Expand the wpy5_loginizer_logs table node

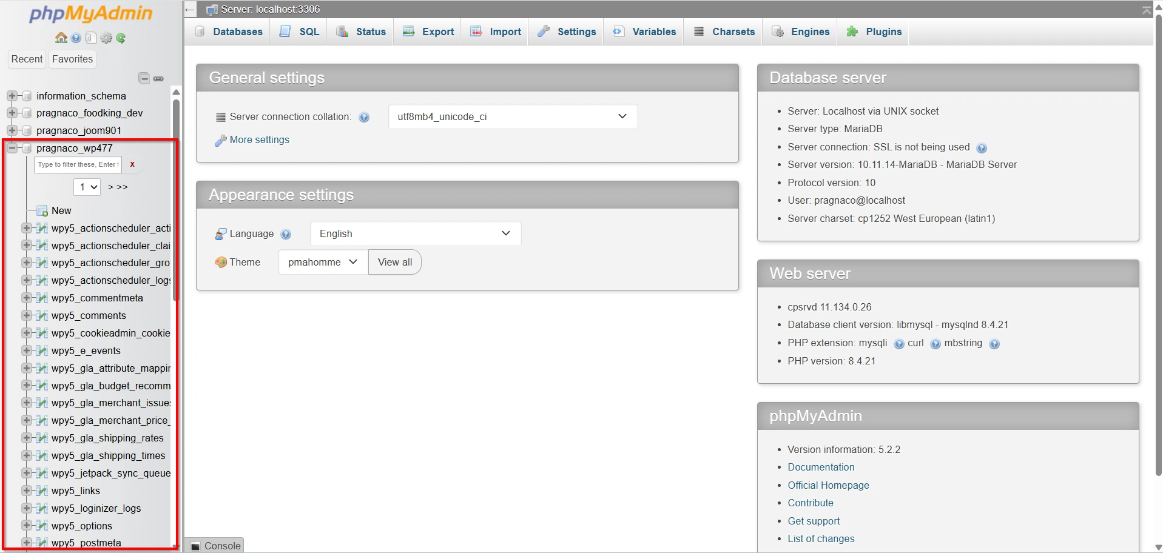point(26,508)
